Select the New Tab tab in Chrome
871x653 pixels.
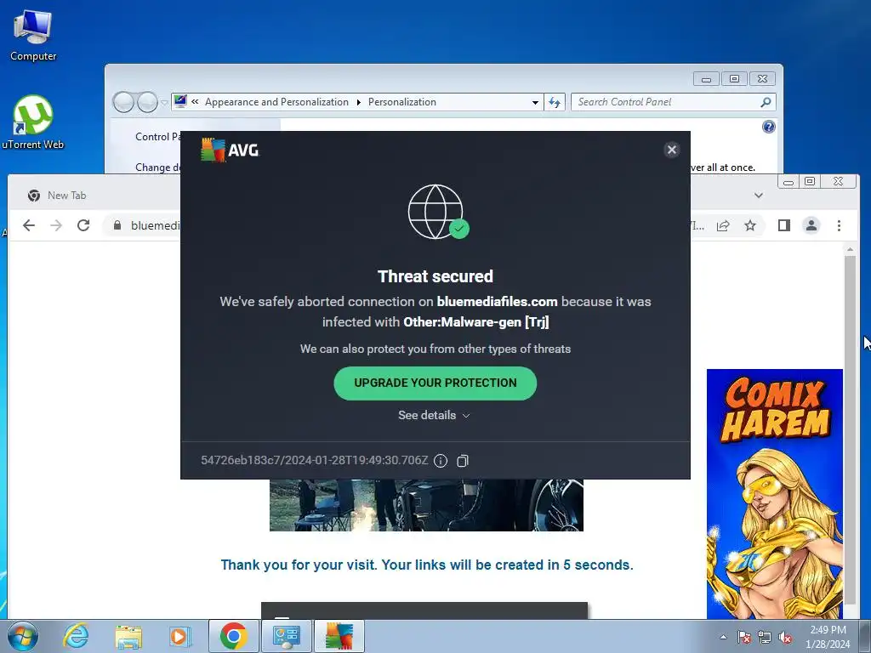[66, 196]
